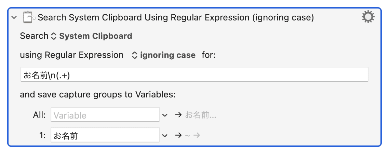The height and width of the screenshot is (154, 389).
Task: Open the action gear settings menu
Action: point(368,17)
